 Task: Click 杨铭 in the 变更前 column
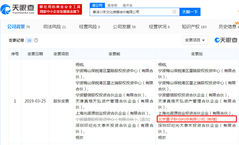pos(80,65)
